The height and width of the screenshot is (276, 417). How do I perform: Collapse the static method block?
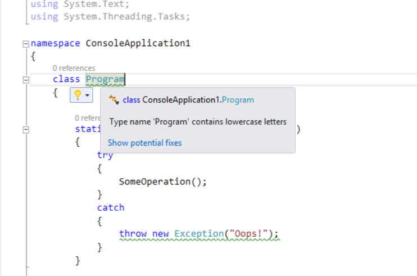(26, 130)
